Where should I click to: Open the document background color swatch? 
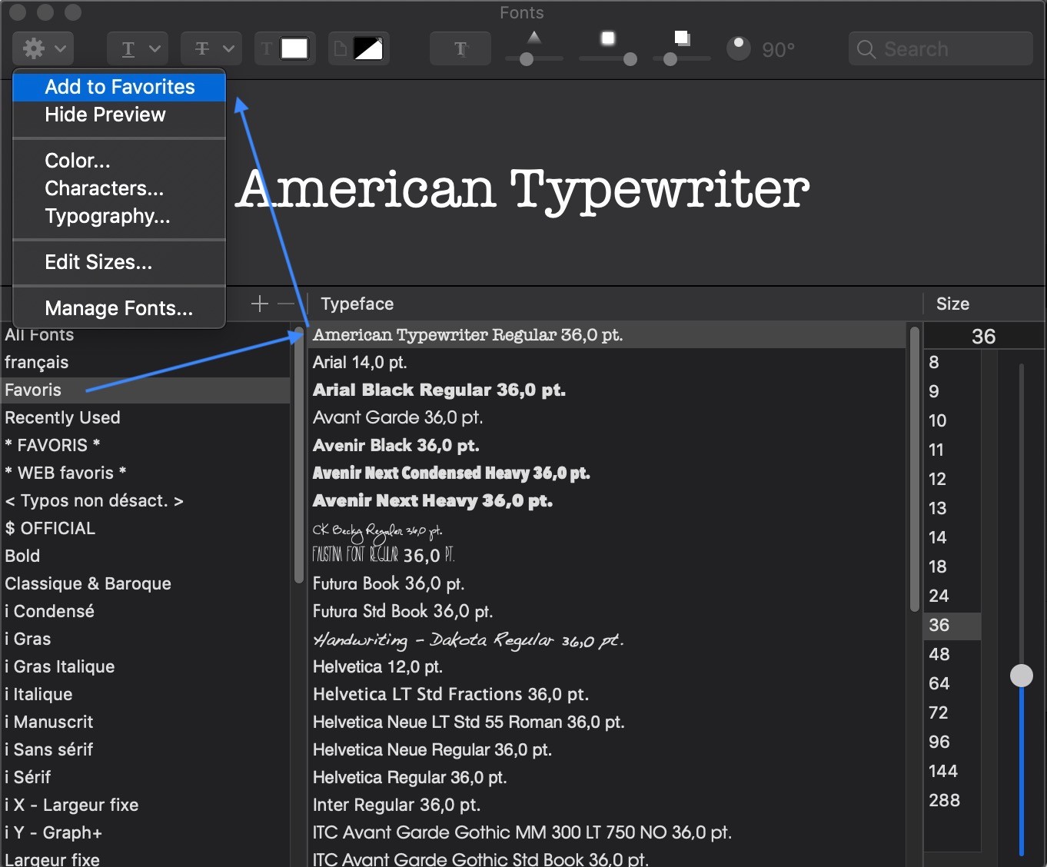367,49
